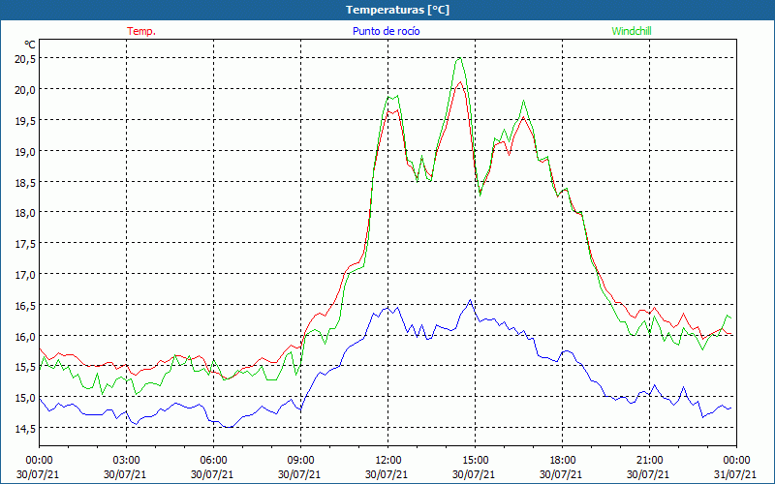Screen dimensions: 775x484
Task: Click the 09:00 time axis label
Action: click(x=300, y=461)
